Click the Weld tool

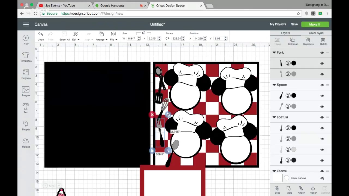pyautogui.click(x=289, y=190)
